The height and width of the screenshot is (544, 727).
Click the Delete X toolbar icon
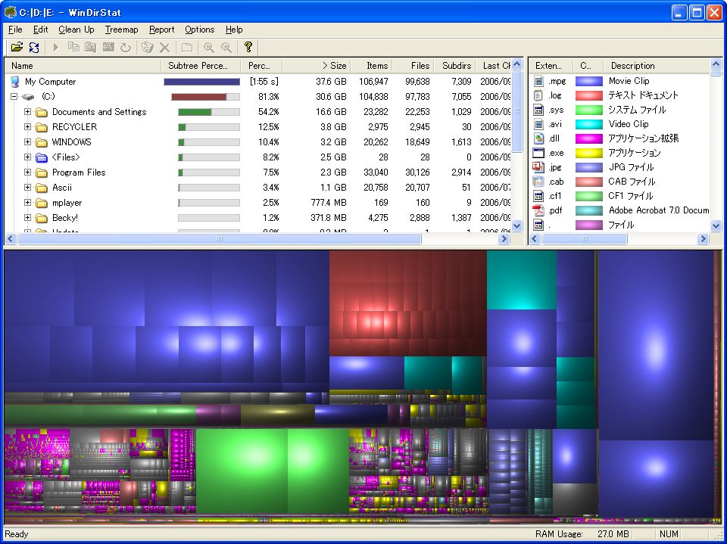click(x=164, y=47)
